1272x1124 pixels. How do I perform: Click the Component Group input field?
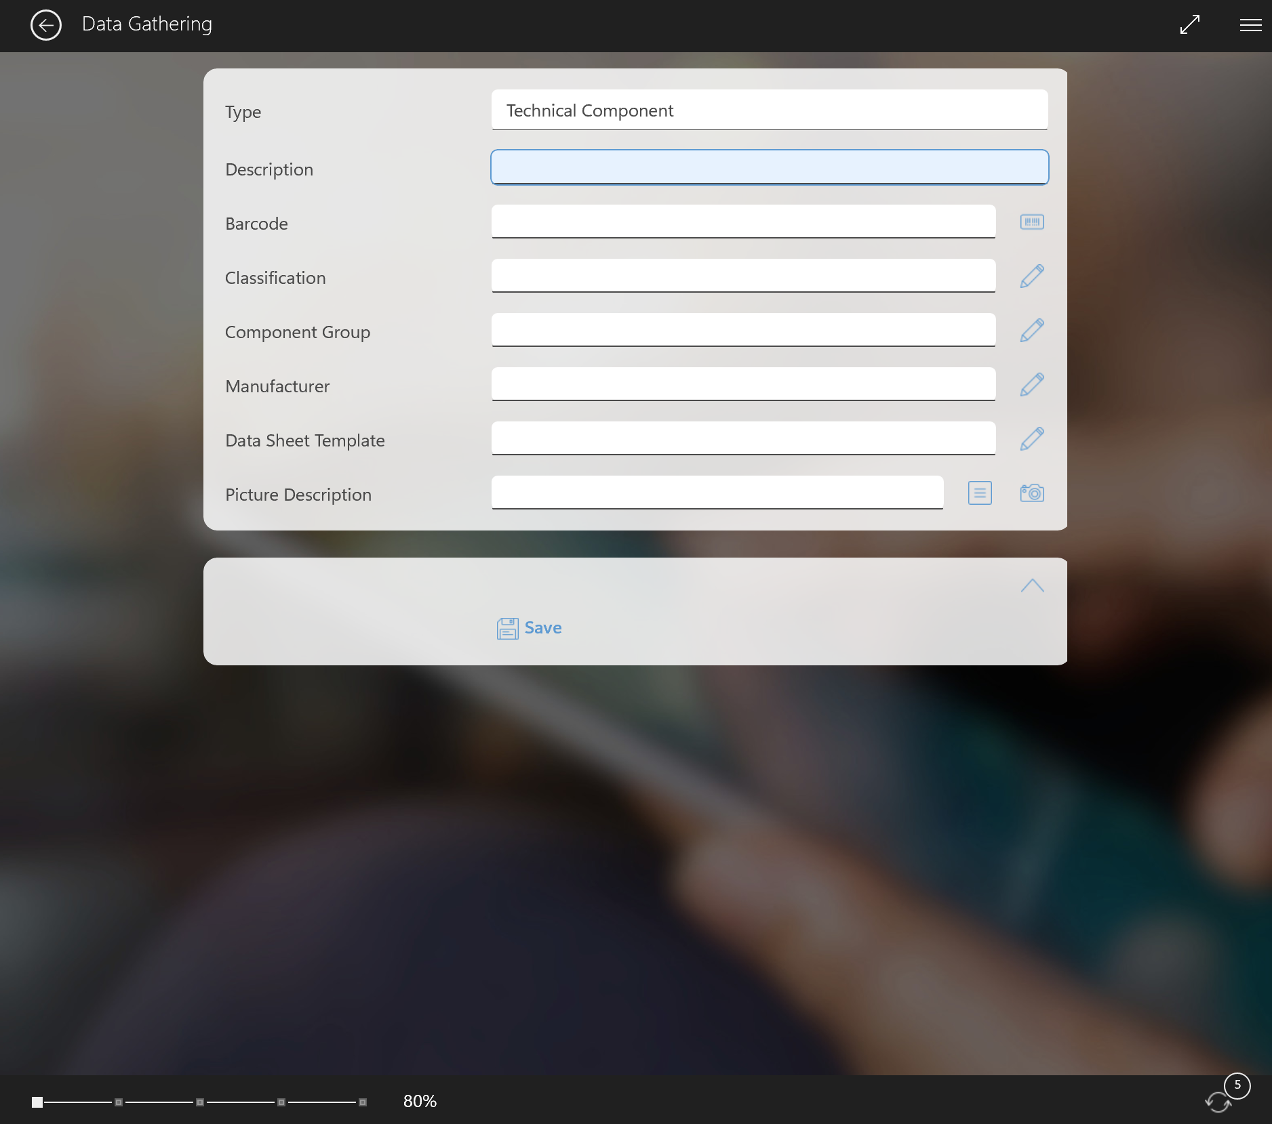pos(743,330)
